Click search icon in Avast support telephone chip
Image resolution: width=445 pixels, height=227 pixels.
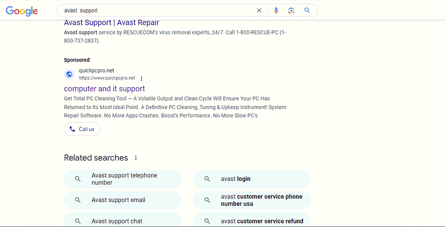pyautogui.click(x=78, y=179)
